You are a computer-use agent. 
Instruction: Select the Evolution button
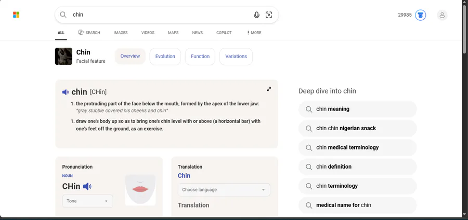pyautogui.click(x=165, y=57)
